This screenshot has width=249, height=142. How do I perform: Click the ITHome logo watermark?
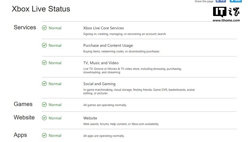(226, 14)
